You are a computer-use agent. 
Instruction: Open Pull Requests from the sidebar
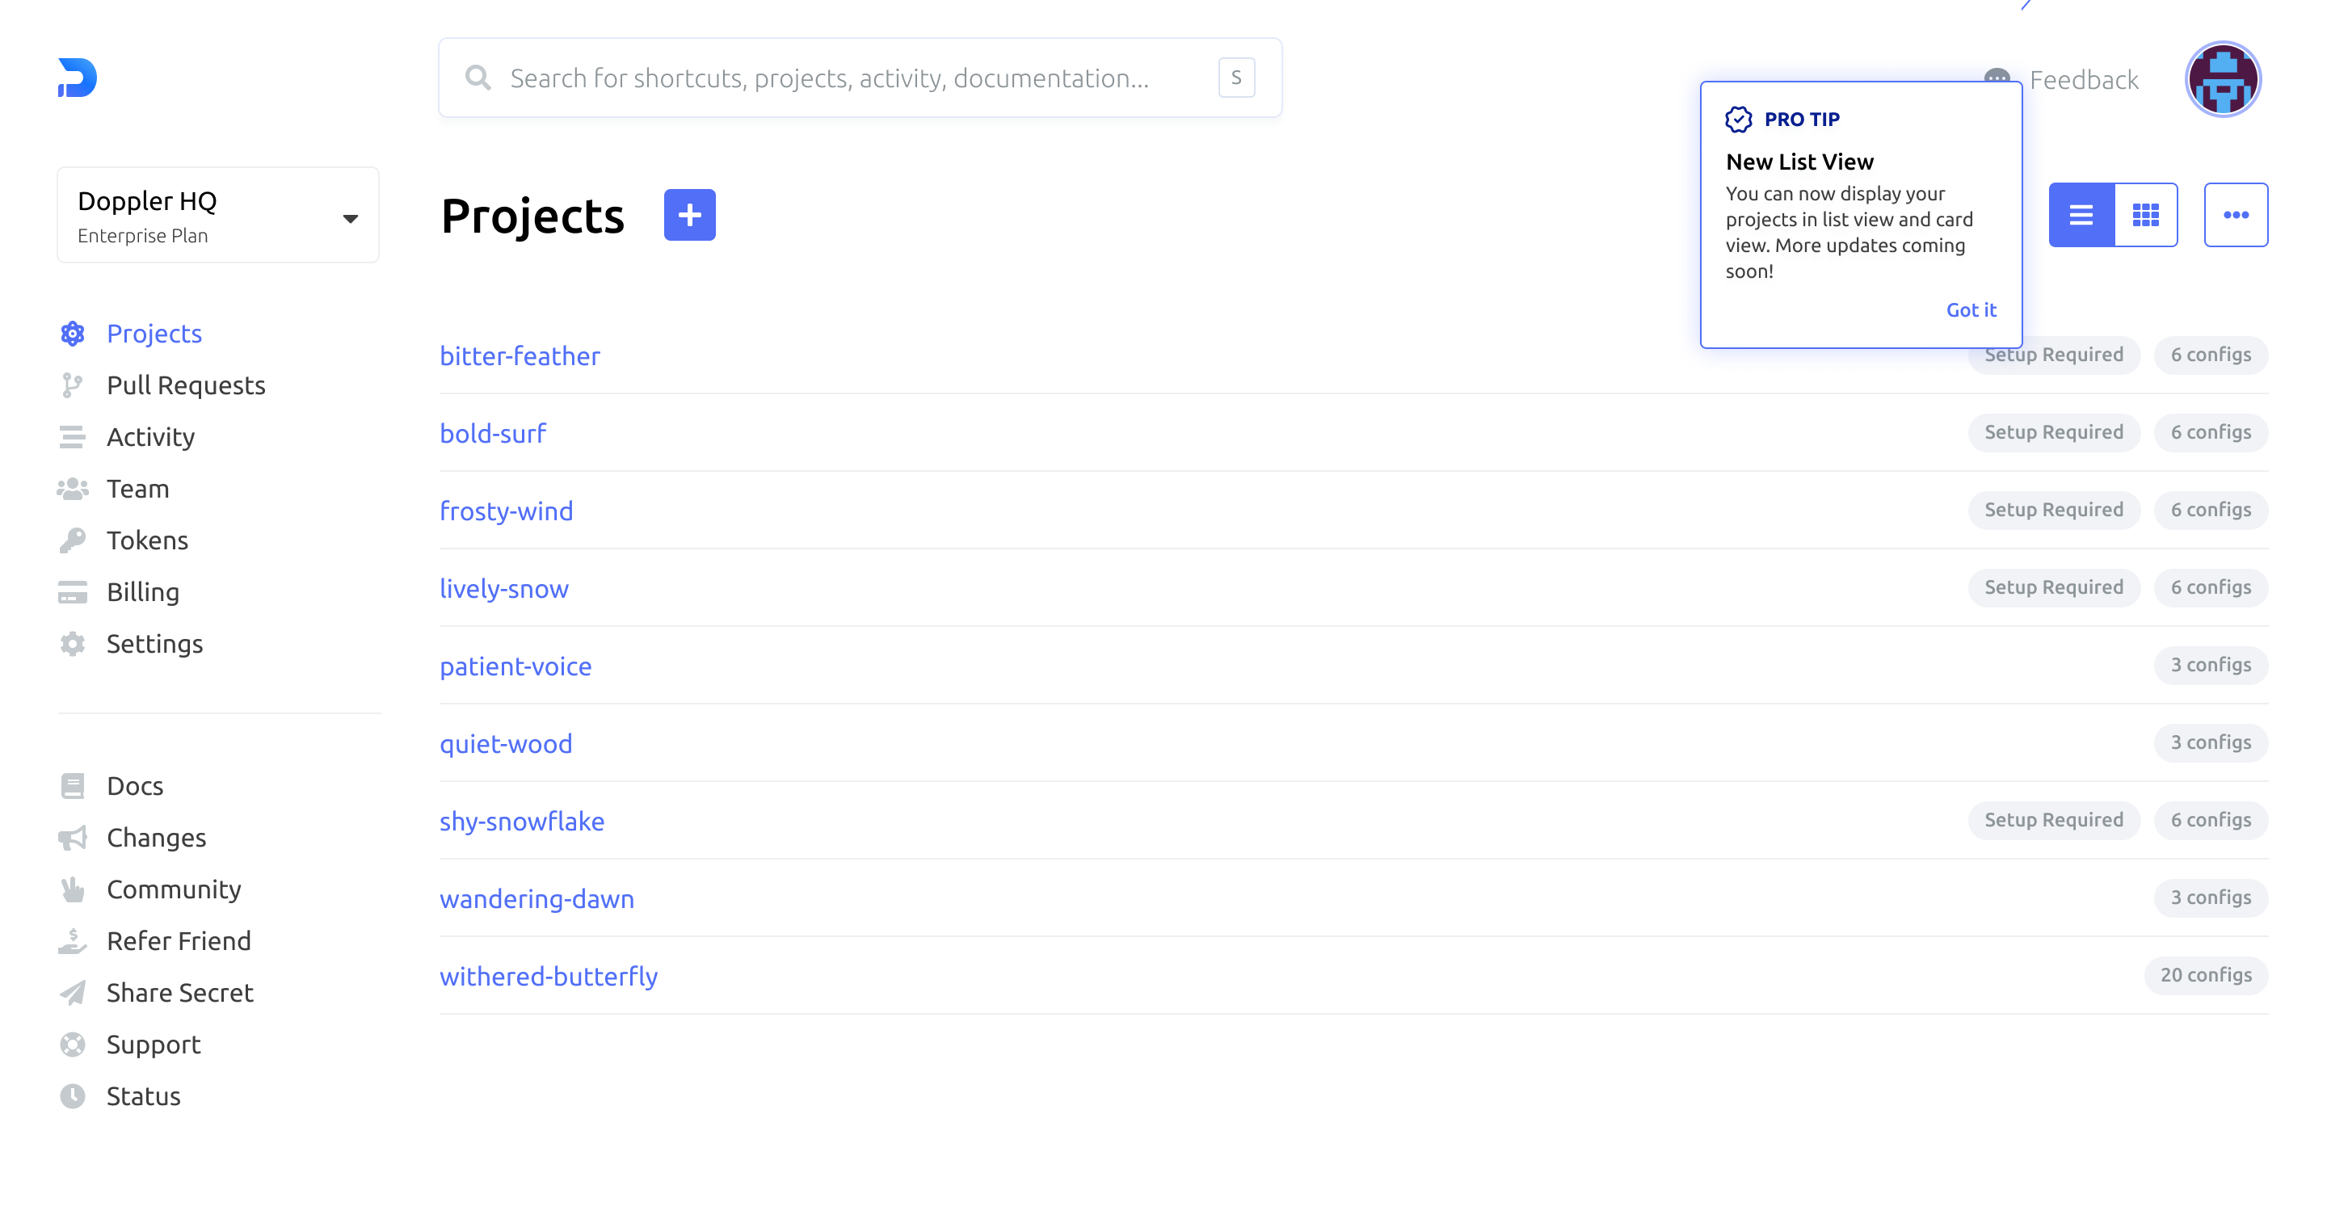[186, 385]
